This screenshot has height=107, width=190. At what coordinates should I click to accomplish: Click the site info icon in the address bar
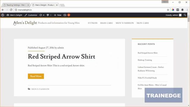[16, 10]
